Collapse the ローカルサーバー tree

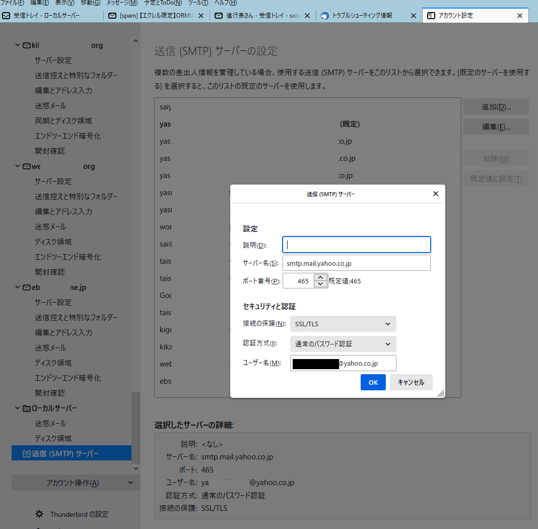click(18, 408)
